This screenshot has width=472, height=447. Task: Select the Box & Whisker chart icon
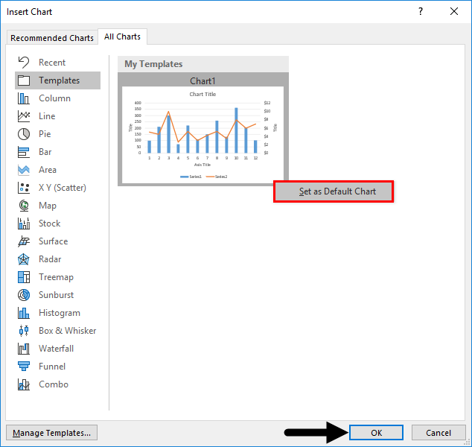(24, 331)
